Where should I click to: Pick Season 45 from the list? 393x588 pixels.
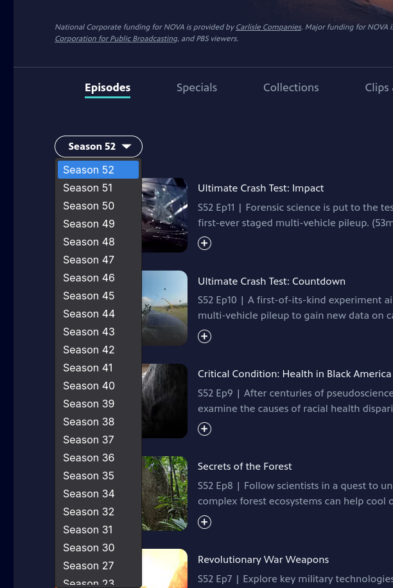click(98, 296)
